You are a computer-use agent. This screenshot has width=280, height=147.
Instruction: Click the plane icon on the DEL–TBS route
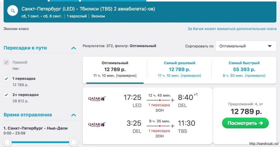click(173, 126)
